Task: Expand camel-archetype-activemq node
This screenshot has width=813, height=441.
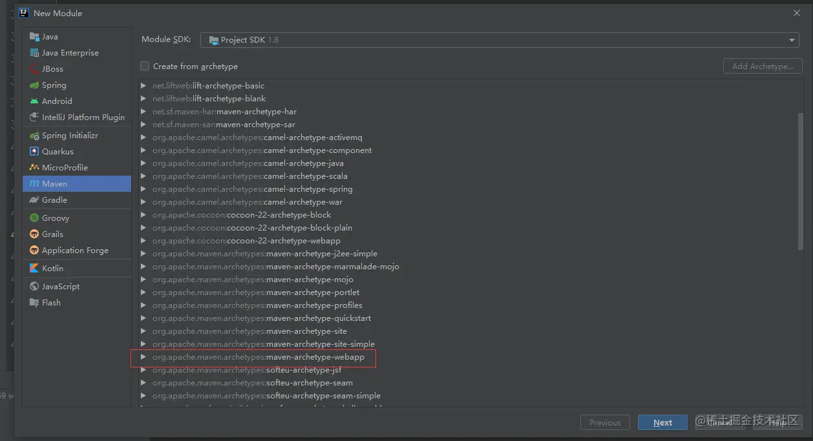Action: click(x=143, y=138)
